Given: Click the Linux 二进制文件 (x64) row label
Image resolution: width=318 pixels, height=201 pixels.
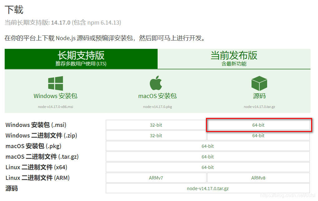Looking at the screenshot, I should (x=36, y=167).
